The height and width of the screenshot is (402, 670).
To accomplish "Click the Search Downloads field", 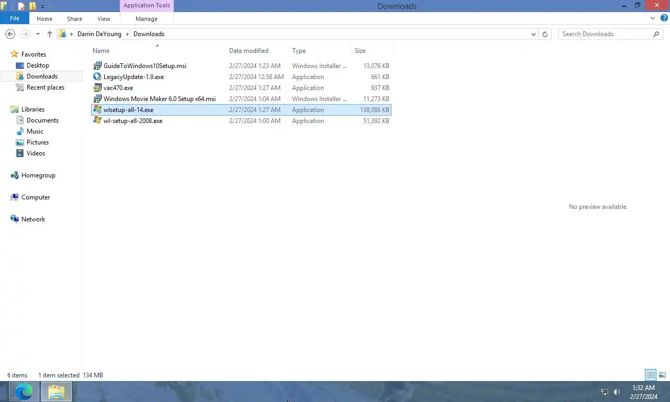I will pos(606,34).
